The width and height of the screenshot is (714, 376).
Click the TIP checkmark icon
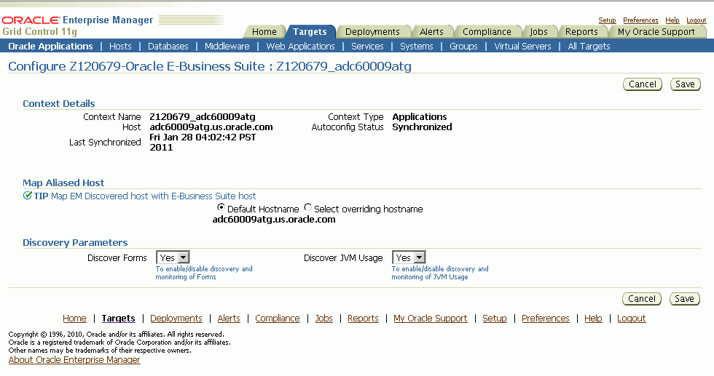pos(28,196)
